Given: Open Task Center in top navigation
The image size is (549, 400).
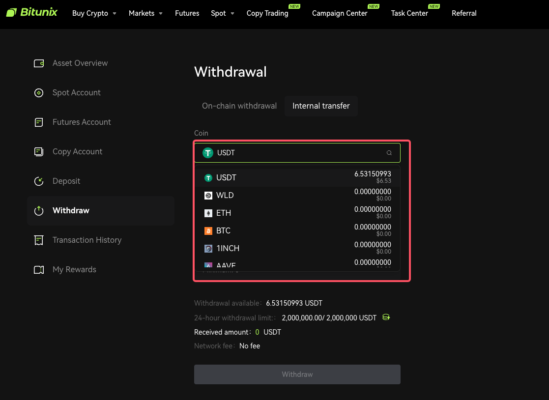Looking at the screenshot, I should tap(409, 13).
